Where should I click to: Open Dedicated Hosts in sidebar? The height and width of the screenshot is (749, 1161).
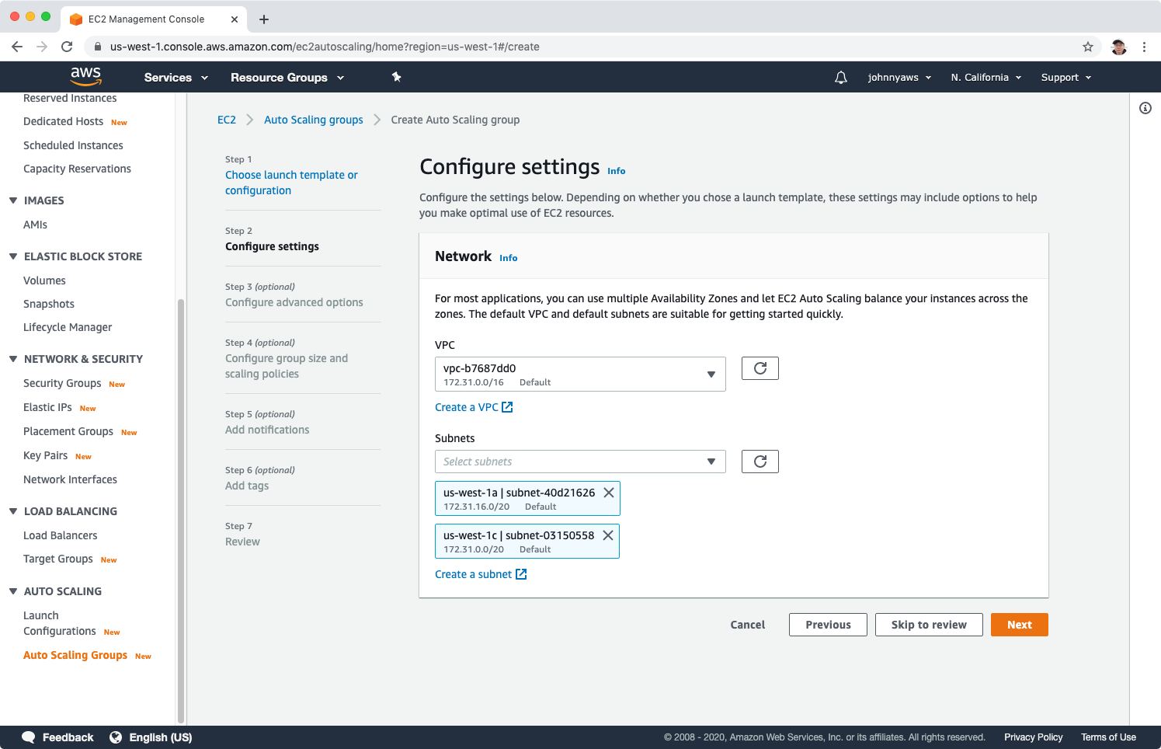point(63,121)
